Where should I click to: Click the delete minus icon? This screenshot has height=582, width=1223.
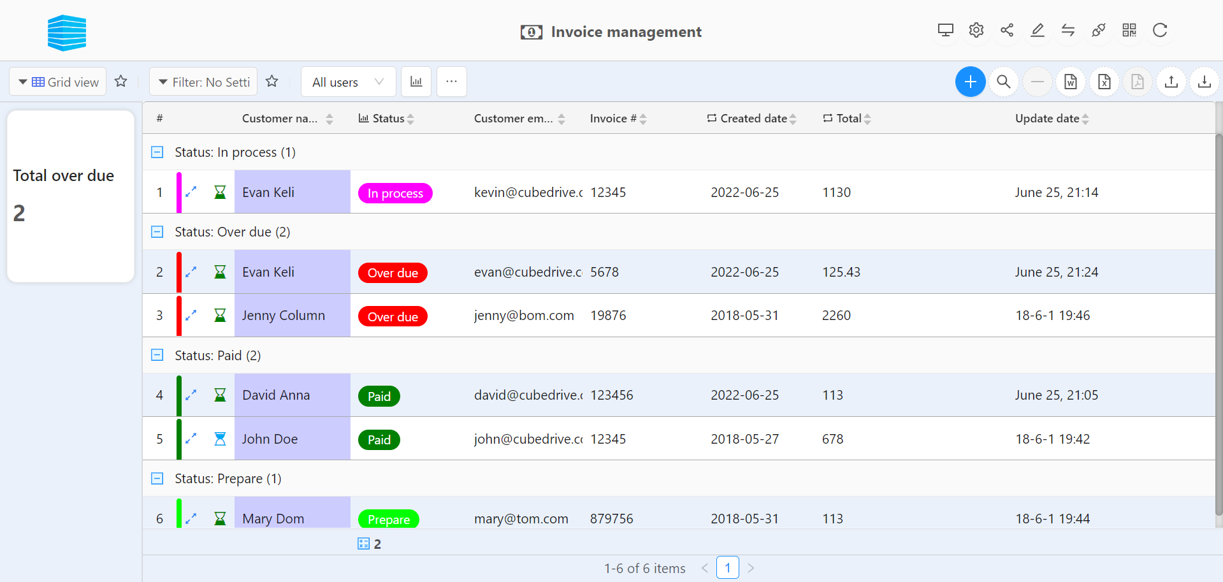(1037, 82)
